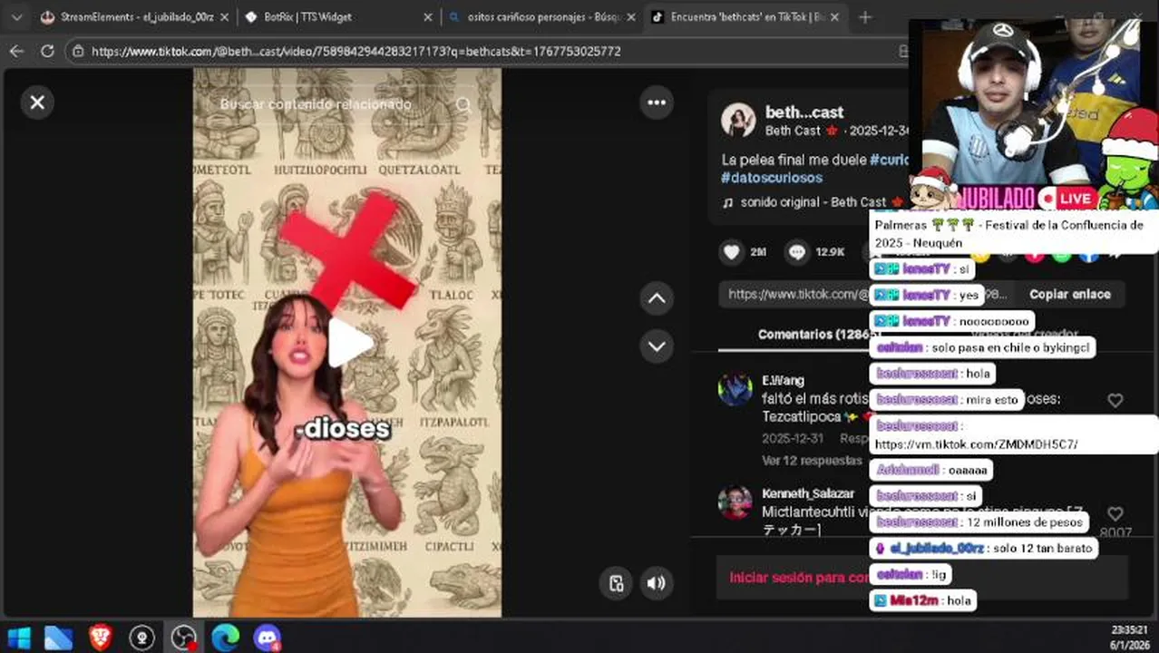This screenshot has width=1159, height=653.
Task: Open OBS Studio from taskbar
Action: (x=184, y=638)
